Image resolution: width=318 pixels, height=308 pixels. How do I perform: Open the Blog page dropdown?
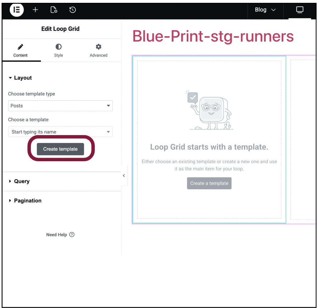[x=265, y=10]
